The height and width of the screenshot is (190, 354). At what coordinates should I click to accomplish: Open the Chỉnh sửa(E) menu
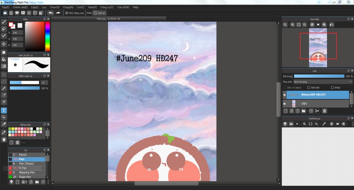click(20, 7)
